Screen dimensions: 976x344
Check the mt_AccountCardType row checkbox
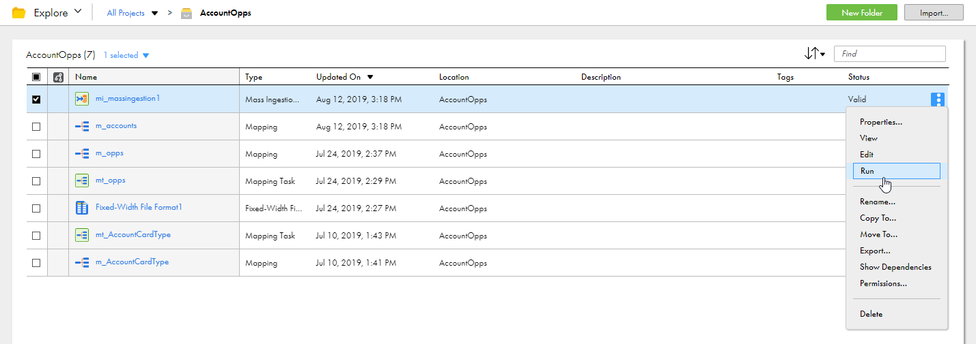click(36, 236)
